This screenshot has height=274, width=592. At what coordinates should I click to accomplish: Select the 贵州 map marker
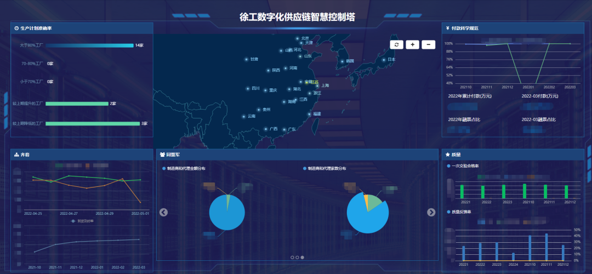[259, 110]
